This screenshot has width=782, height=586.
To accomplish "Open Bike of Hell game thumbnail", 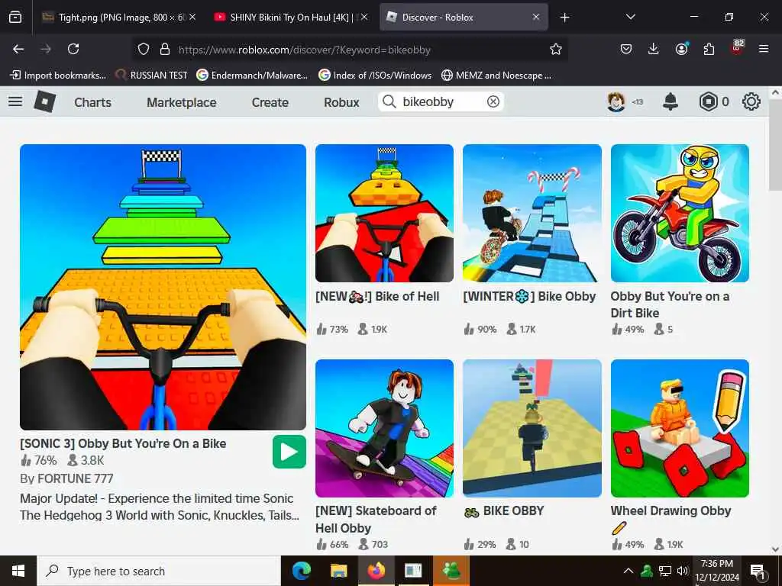I will click(385, 214).
